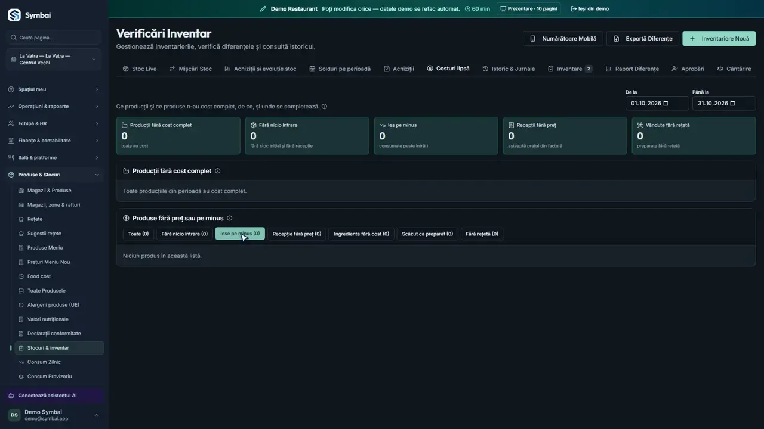
Task: Click the Prețuri Meniu Nou icon
Action: (21, 262)
